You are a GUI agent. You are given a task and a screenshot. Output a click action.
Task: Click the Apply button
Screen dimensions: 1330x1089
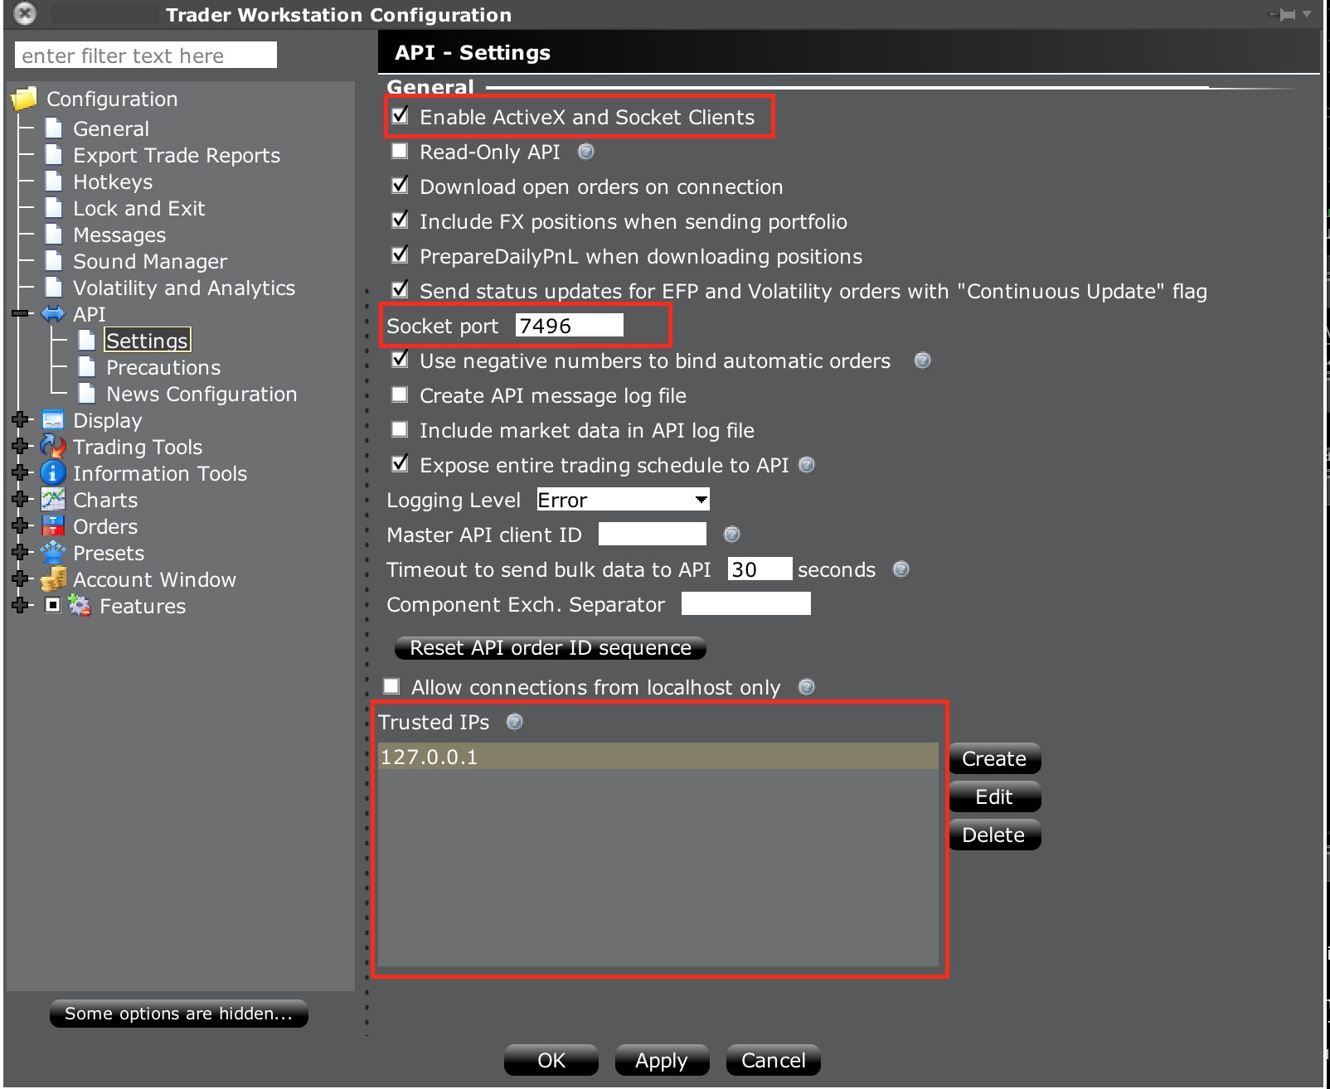(x=662, y=1060)
